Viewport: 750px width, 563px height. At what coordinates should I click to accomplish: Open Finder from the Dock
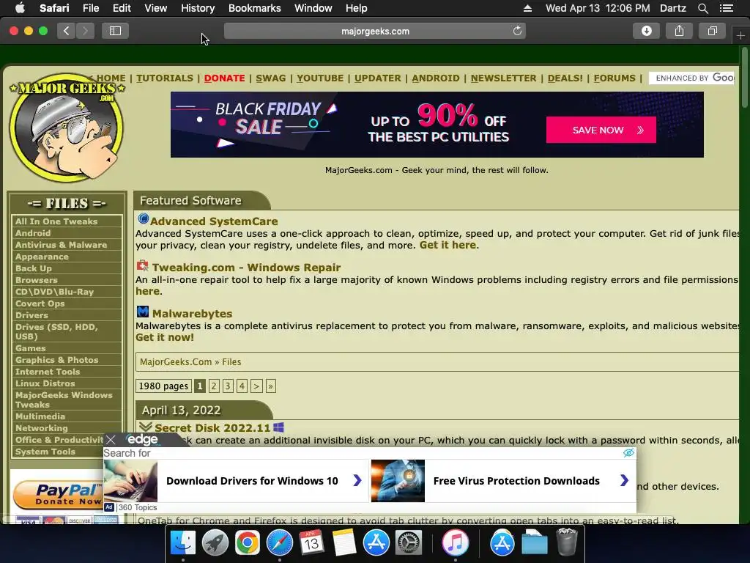pyautogui.click(x=183, y=543)
